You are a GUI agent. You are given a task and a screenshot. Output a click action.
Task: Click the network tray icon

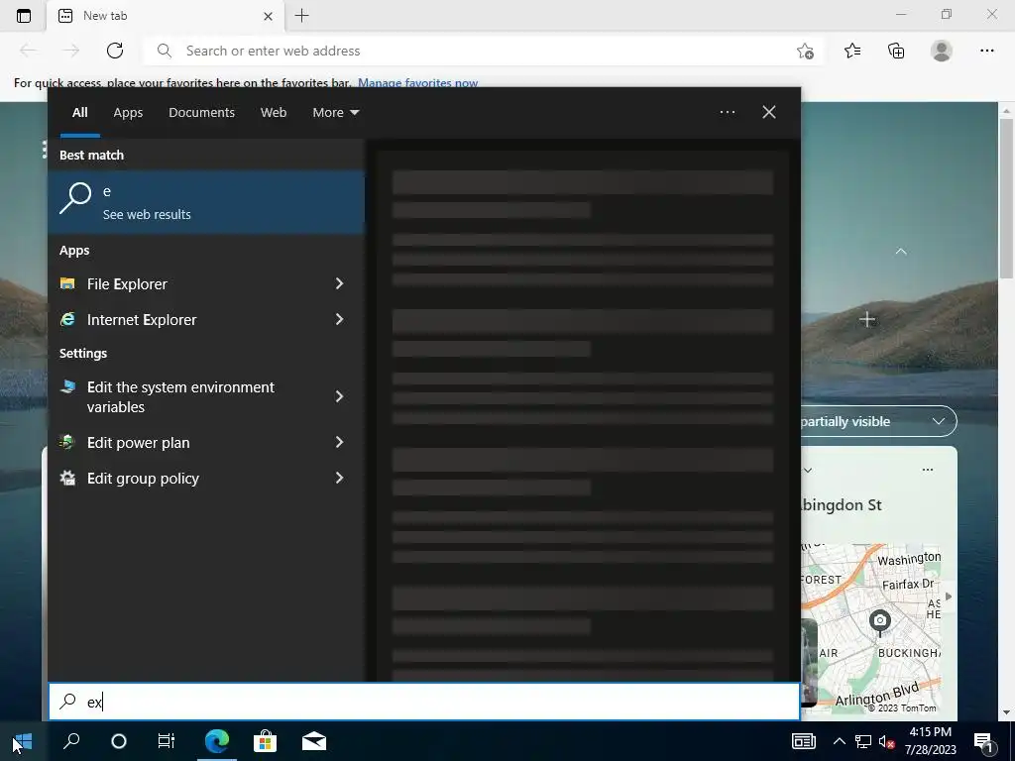pyautogui.click(x=863, y=741)
